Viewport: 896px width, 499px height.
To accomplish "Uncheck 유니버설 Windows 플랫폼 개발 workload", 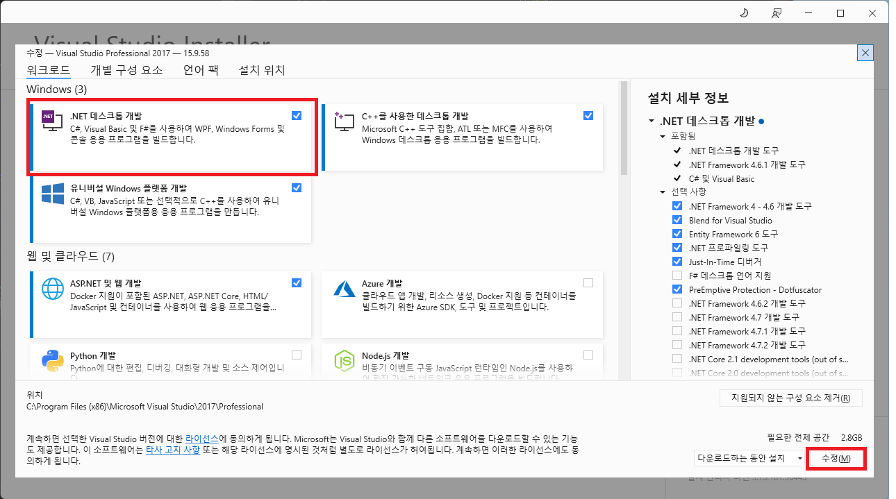I will click(297, 187).
